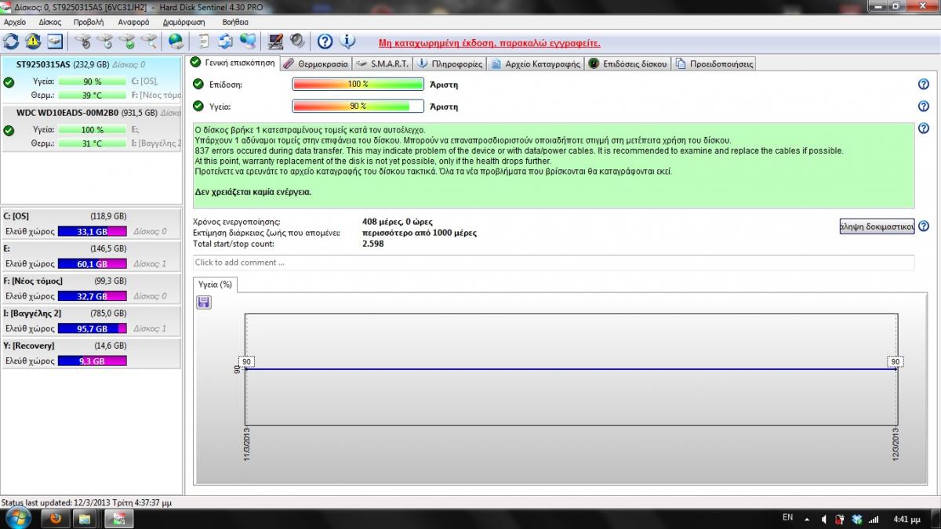Select the I: [Βαγγέλης 2] partition row
941x529 pixels.
pos(92,321)
